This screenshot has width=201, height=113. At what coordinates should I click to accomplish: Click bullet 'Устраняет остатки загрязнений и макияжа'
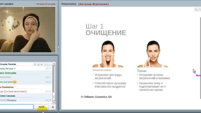point(154,77)
